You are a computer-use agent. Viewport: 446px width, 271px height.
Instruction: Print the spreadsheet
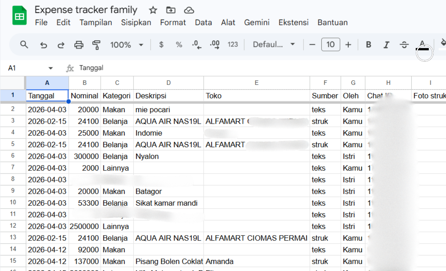point(79,45)
